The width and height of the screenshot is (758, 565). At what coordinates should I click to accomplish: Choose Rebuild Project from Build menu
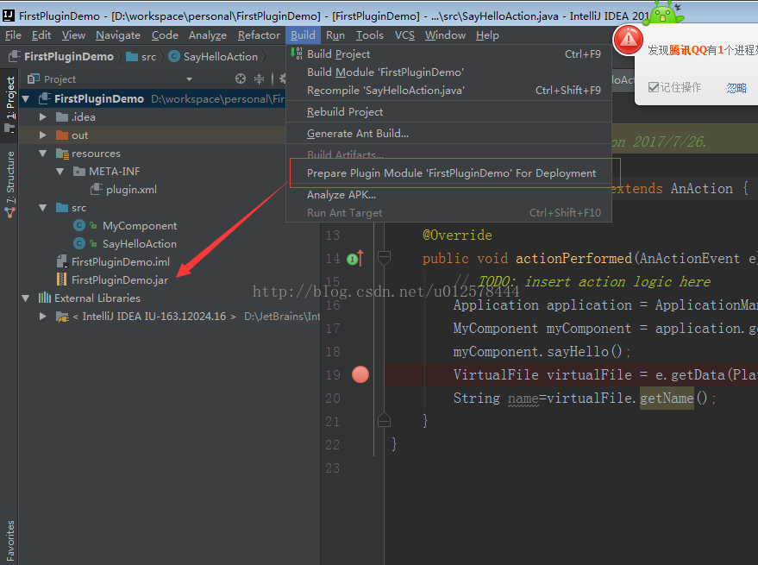click(x=345, y=112)
